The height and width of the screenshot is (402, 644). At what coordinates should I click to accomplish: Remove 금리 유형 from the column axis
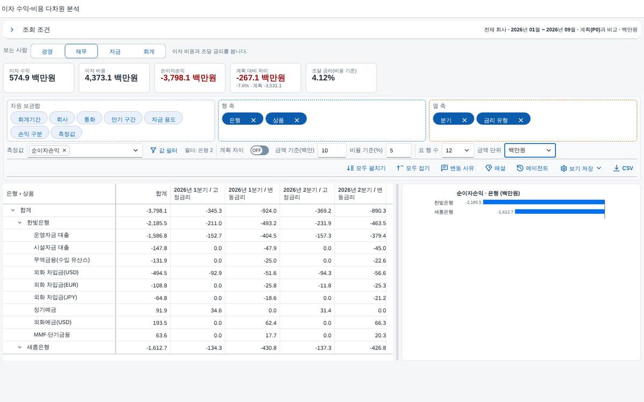pos(521,120)
